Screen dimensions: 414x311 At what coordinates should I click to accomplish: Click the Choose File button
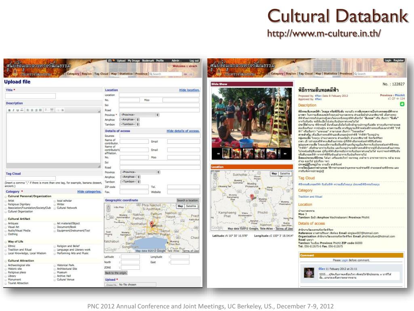click(112, 285)
